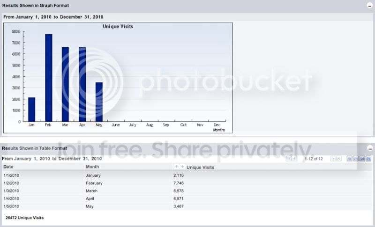Select the March month cell

[91, 191]
